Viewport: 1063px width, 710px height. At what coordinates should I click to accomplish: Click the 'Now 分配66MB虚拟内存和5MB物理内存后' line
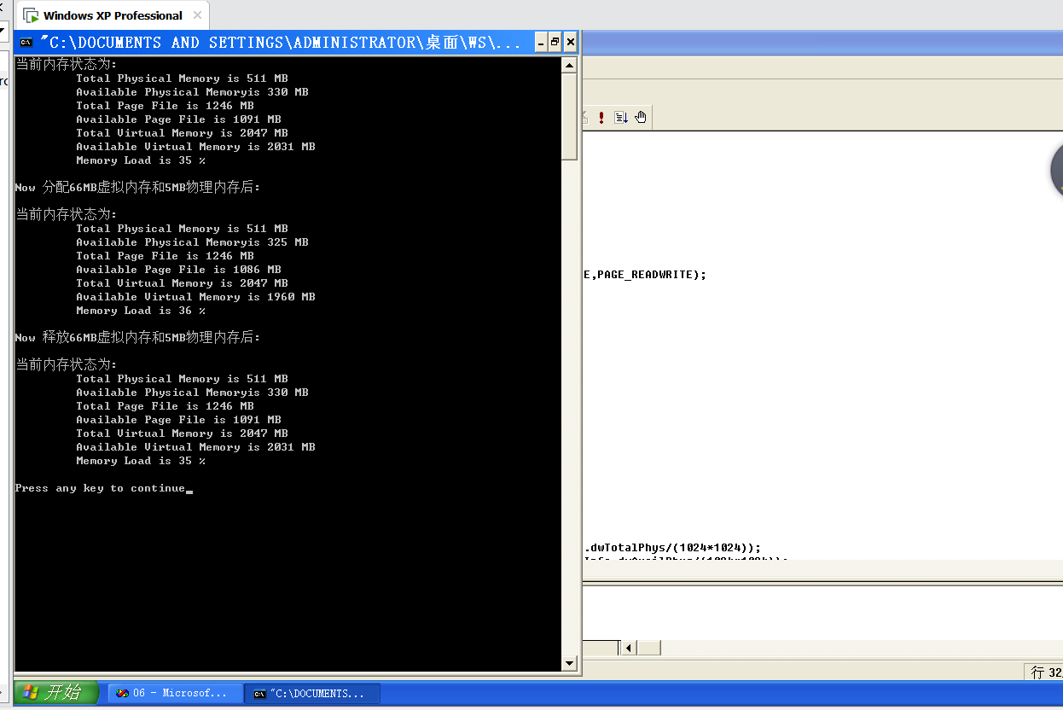click(137, 188)
